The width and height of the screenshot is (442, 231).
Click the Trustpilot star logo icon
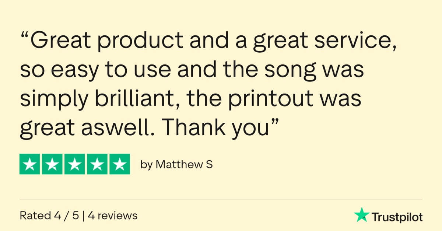(x=361, y=215)
